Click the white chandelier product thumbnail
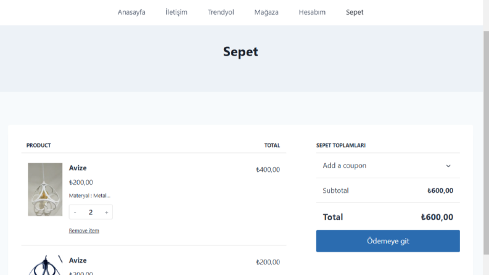This screenshot has height=275, width=489. click(x=45, y=189)
